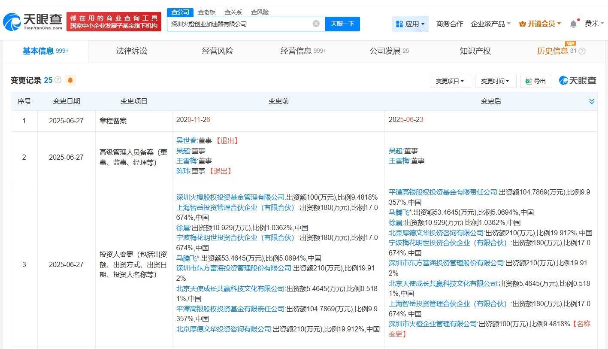This screenshot has width=608, height=349.
Task: Switch to the 经营风险 tab
Action: pos(218,51)
